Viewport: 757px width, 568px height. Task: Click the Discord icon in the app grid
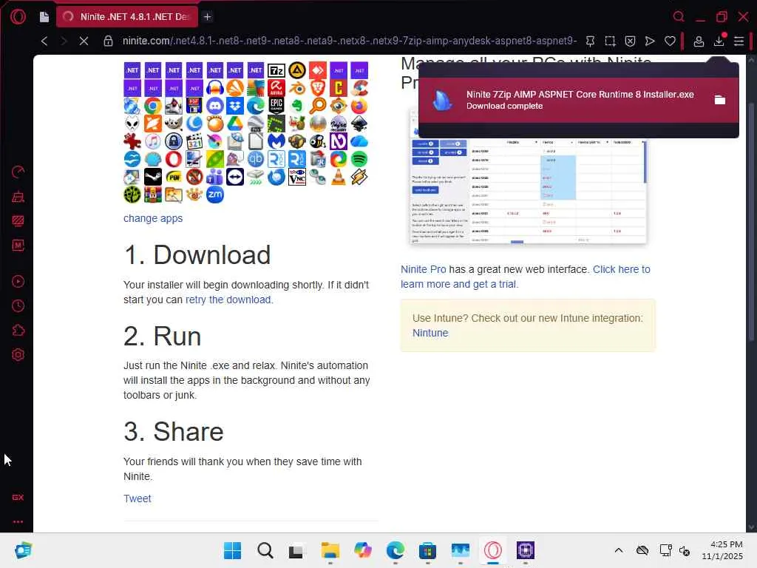click(x=215, y=106)
